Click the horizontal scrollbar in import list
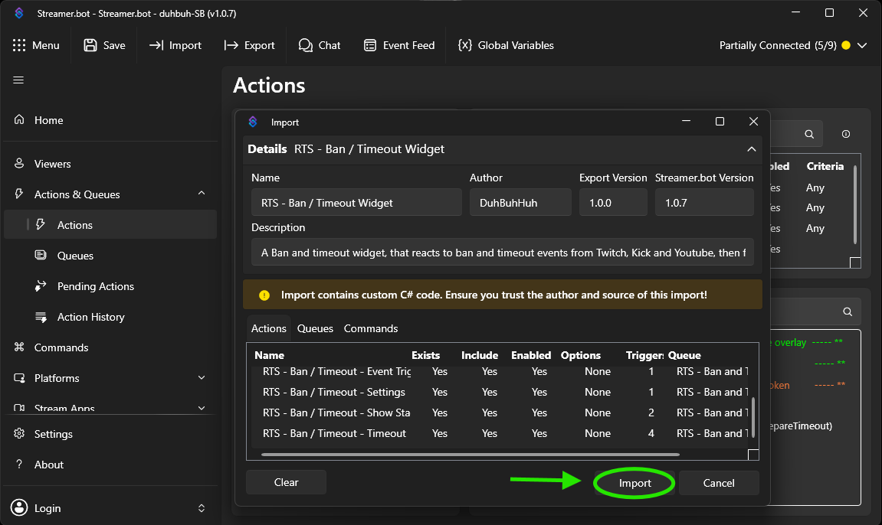Screen dimensions: 882x525 pos(471,455)
